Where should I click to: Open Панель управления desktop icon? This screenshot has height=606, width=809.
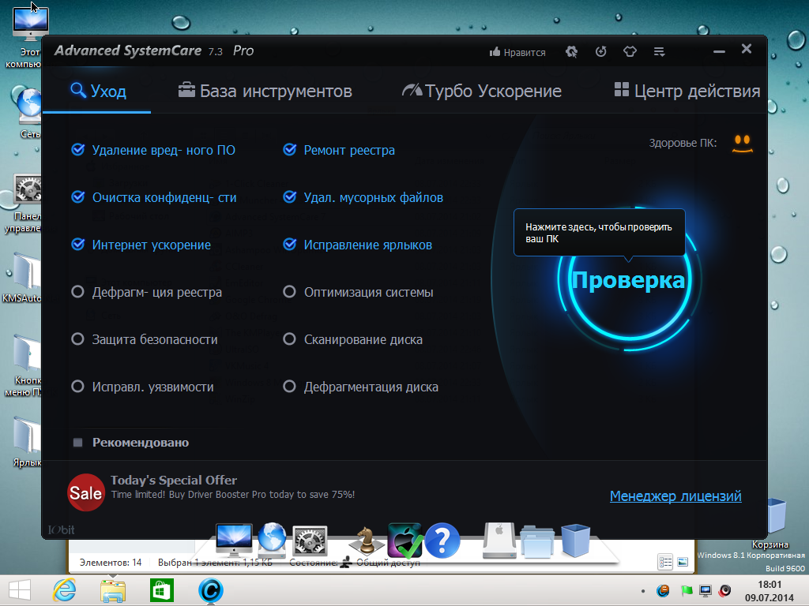click(26, 203)
